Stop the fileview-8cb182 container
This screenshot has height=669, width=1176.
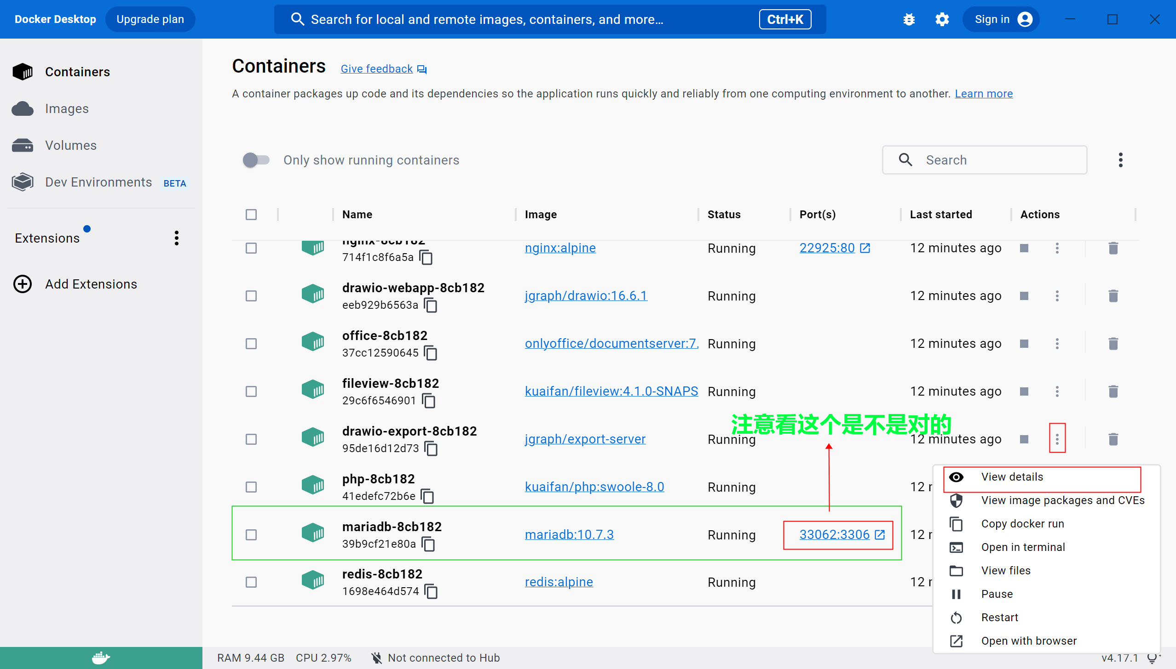point(1024,391)
